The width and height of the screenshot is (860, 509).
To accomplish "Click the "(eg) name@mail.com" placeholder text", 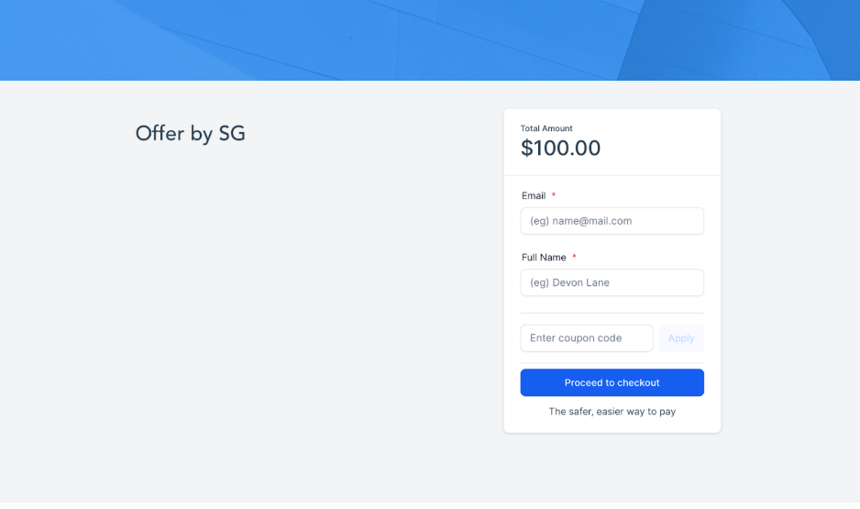I will point(580,221).
